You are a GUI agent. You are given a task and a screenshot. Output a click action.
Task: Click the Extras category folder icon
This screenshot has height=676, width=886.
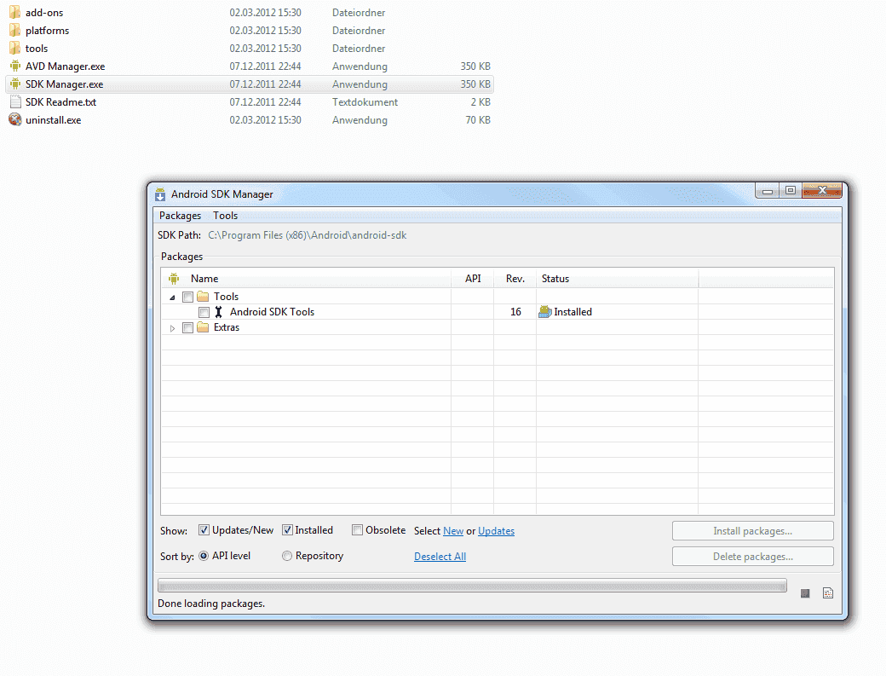203,328
